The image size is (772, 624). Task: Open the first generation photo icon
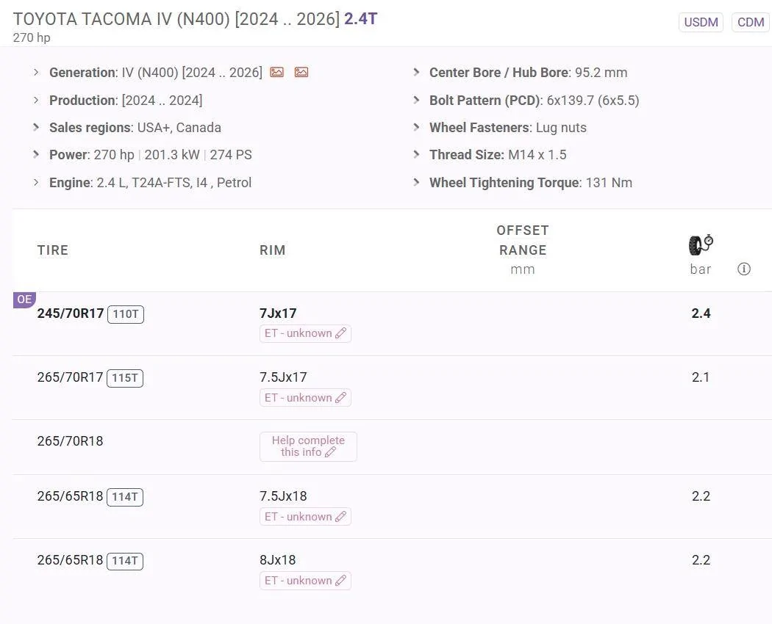click(276, 72)
